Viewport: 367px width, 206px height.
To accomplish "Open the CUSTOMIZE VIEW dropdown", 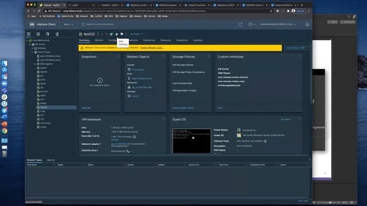I will (x=296, y=48).
